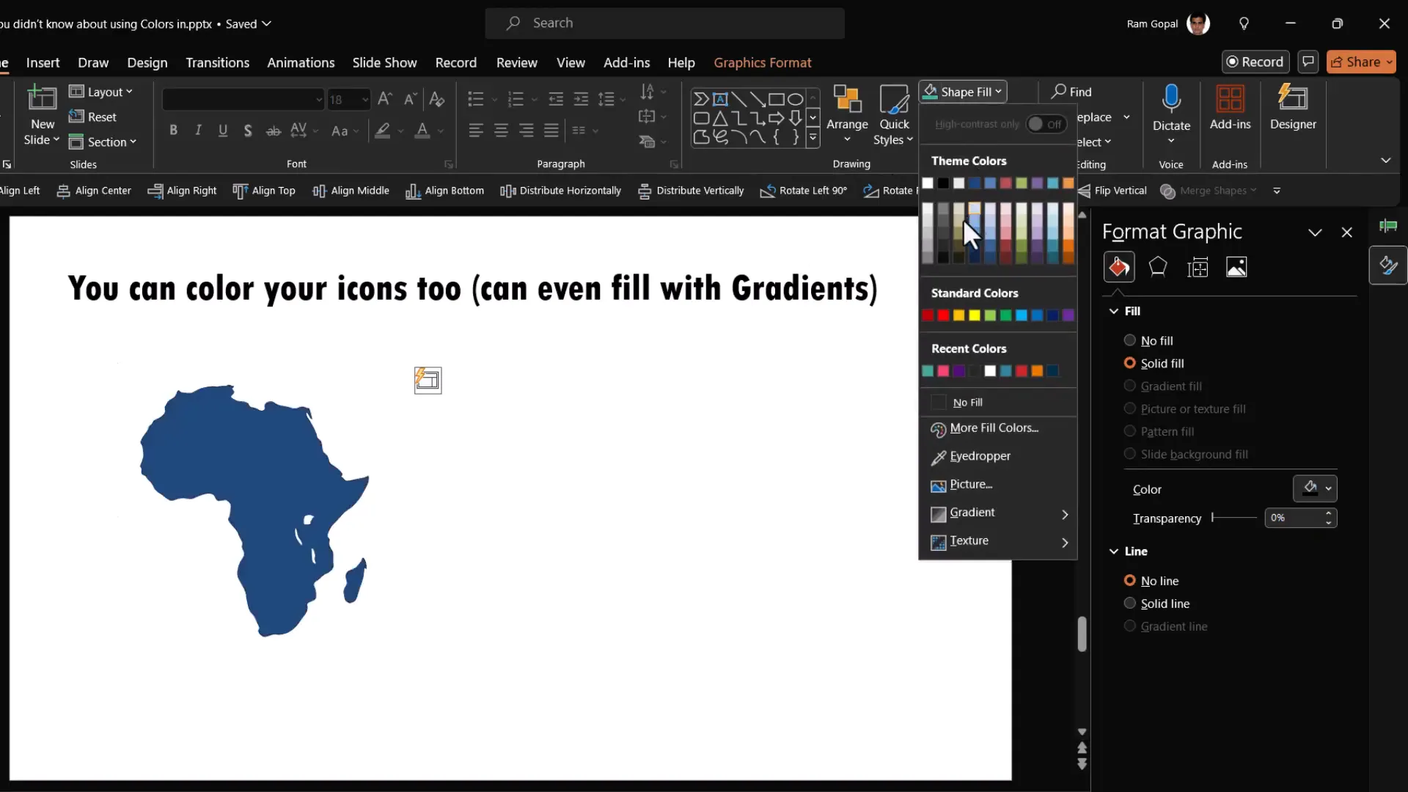Click More Fill Colors option
Viewport: 1408px width, 792px height.
pos(994,428)
